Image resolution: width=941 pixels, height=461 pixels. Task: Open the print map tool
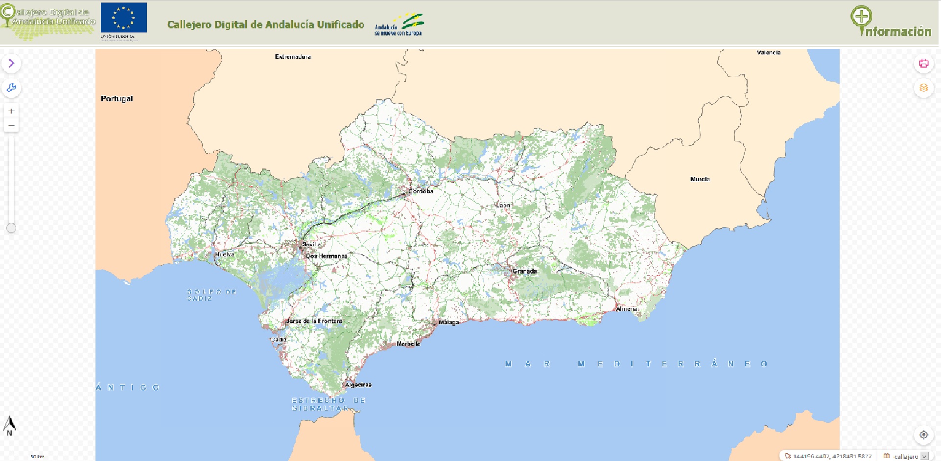click(923, 63)
